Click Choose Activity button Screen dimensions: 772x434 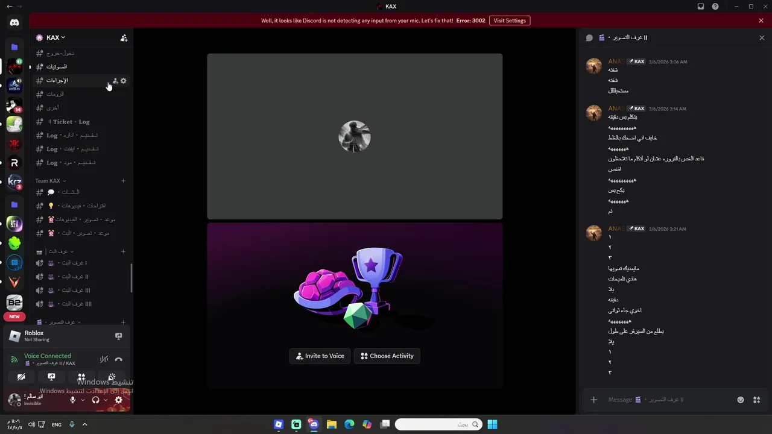[x=387, y=356]
